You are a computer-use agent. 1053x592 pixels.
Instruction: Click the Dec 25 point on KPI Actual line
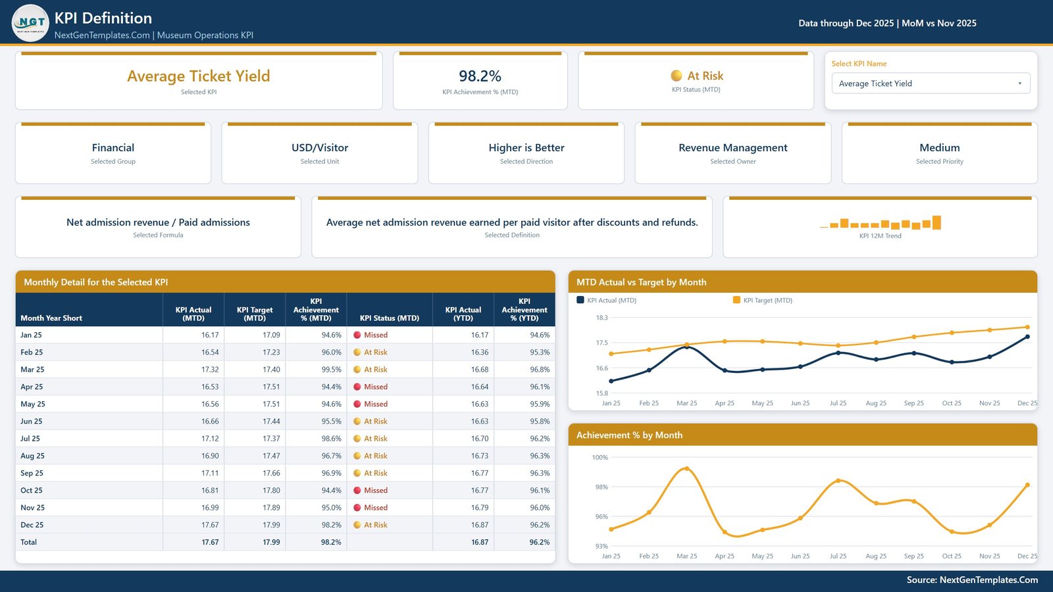[x=1027, y=337]
